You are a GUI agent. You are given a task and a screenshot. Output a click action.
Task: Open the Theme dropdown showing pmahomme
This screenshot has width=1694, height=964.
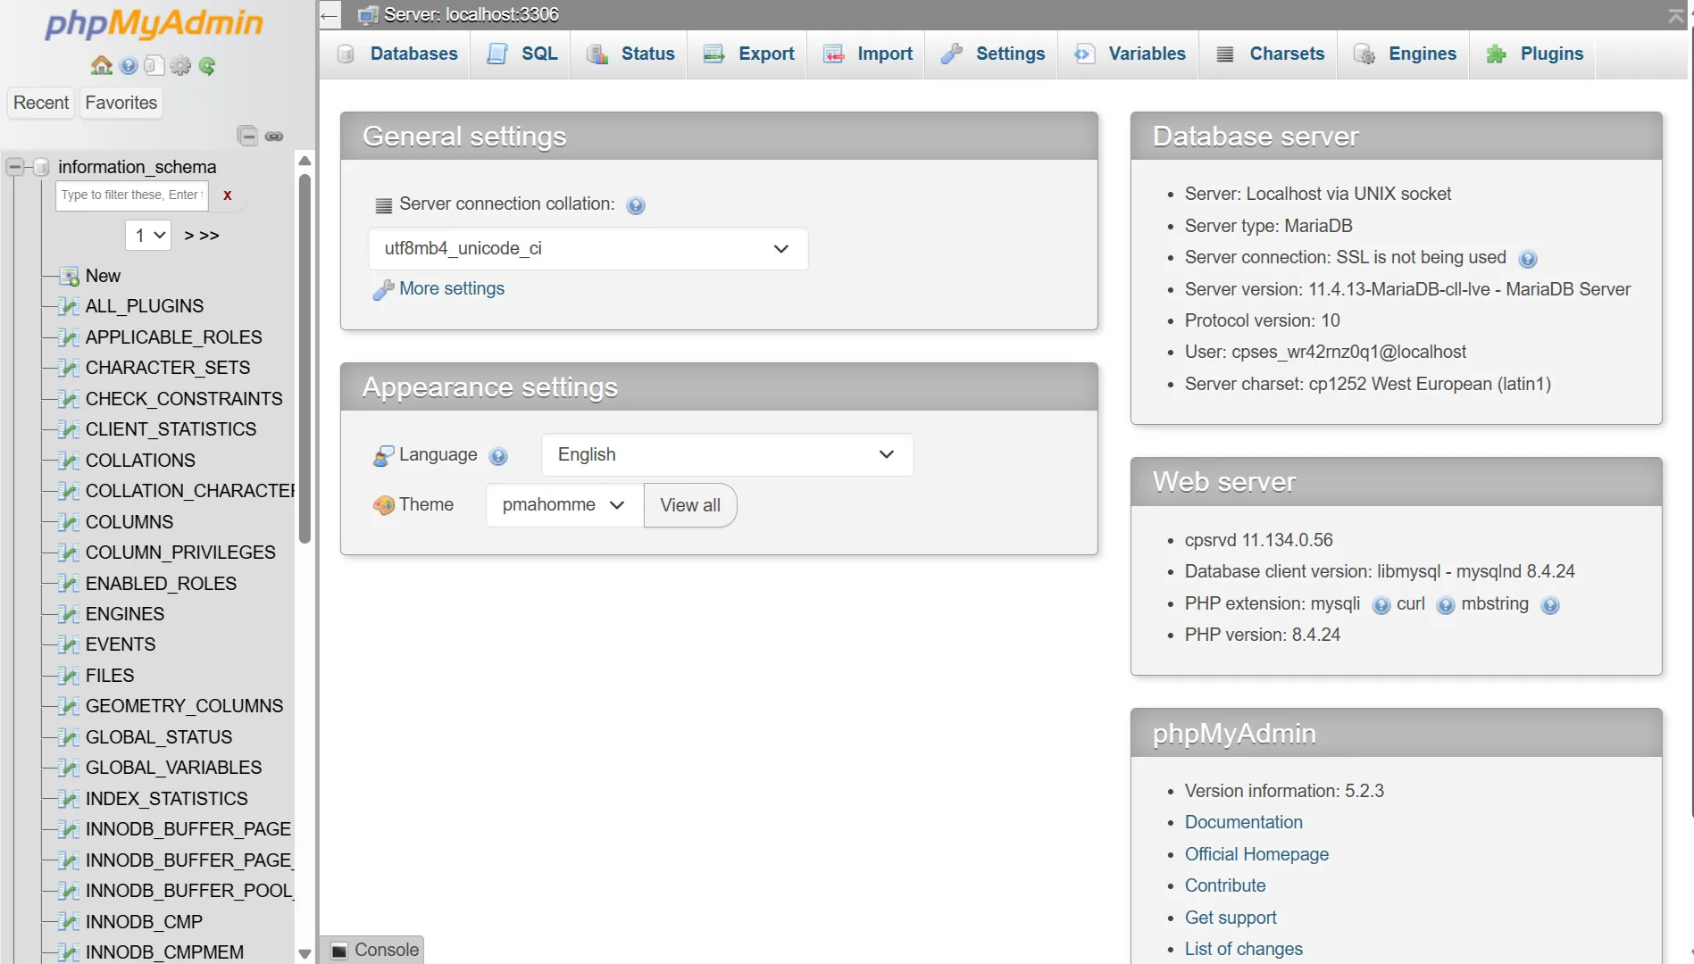coord(564,504)
